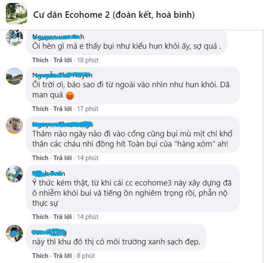Open the Cư dân Ecohome 2 group title

pyautogui.click(x=114, y=15)
